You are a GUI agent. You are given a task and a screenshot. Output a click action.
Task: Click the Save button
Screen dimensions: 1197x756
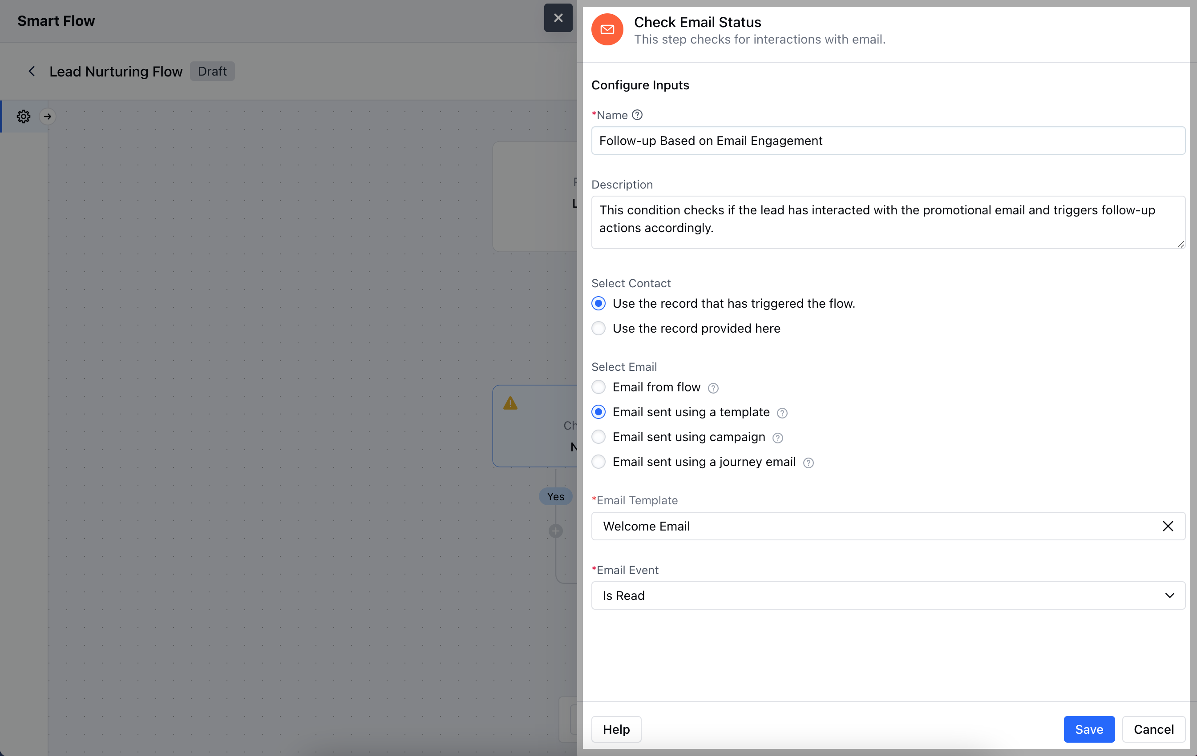coord(1088,729)
